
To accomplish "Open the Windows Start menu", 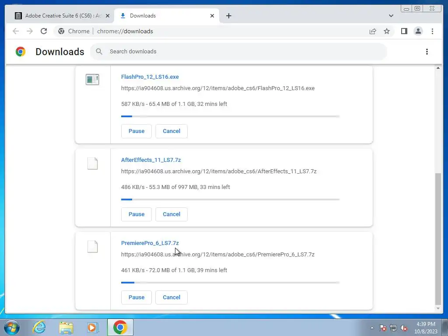I will [12, 327].
